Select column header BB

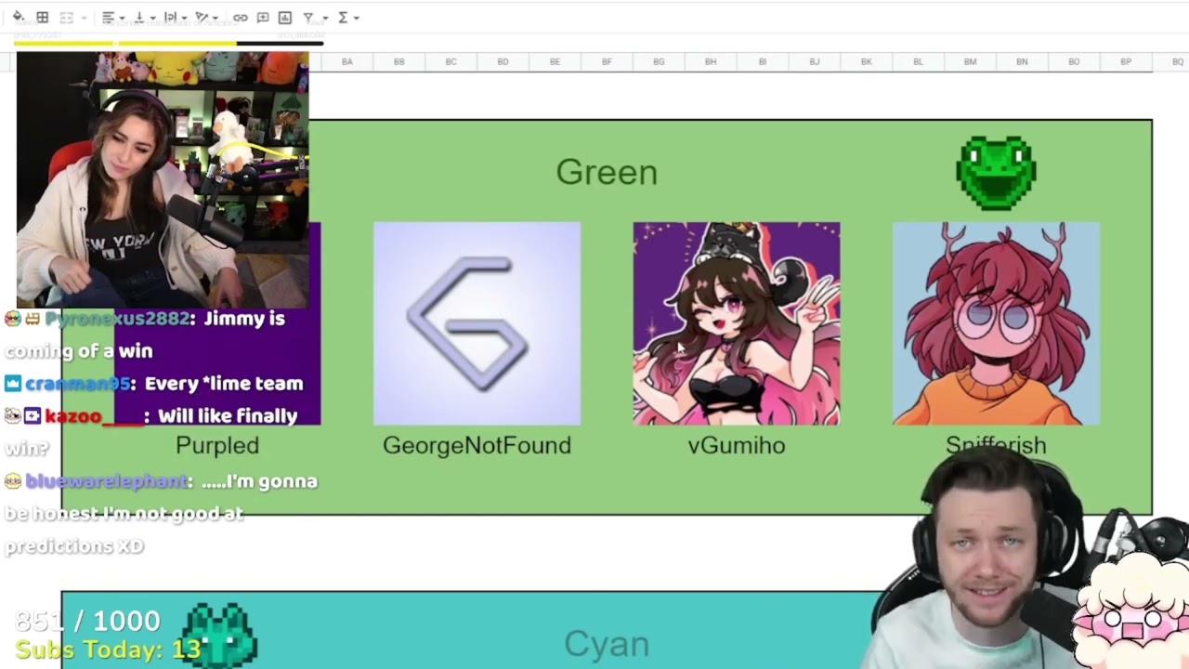tap(399, 62)
